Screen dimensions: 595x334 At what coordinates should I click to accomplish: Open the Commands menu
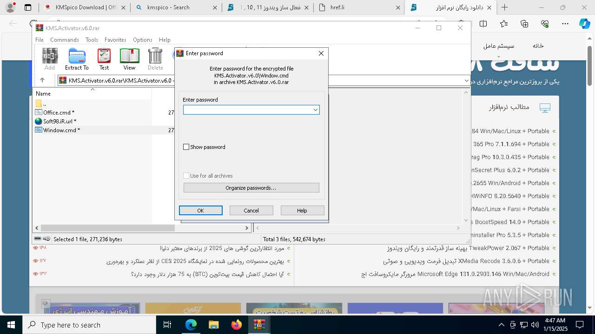(x=65, y=40)
